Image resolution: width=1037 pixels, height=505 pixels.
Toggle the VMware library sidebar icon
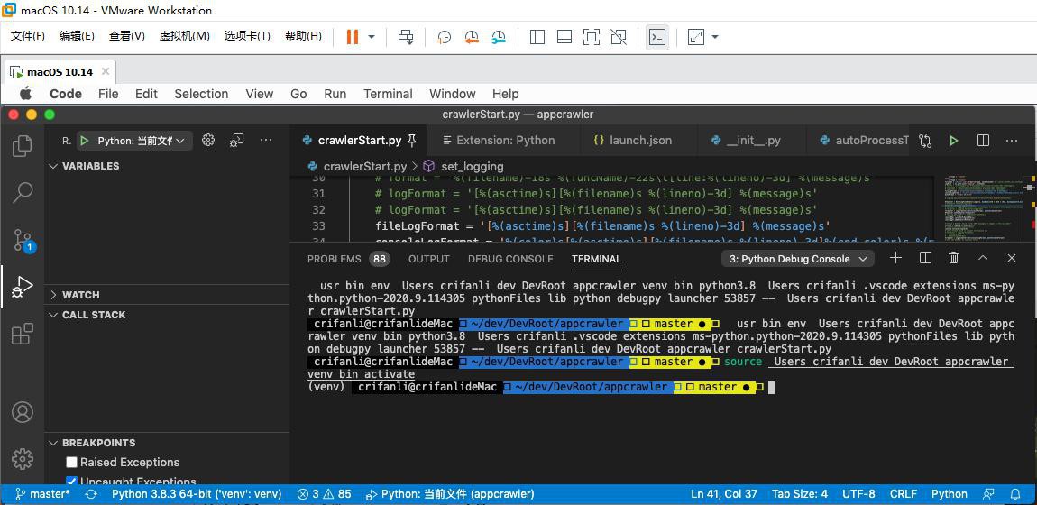point(537,37)
